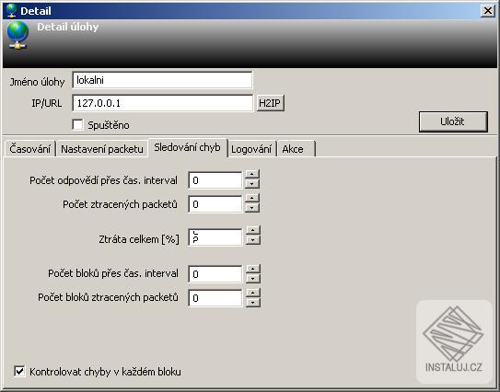This screenshot has height=392, width=500.
Task: Click the Počet bloků ztracených packetů field
Action: (x=215, y=298)
